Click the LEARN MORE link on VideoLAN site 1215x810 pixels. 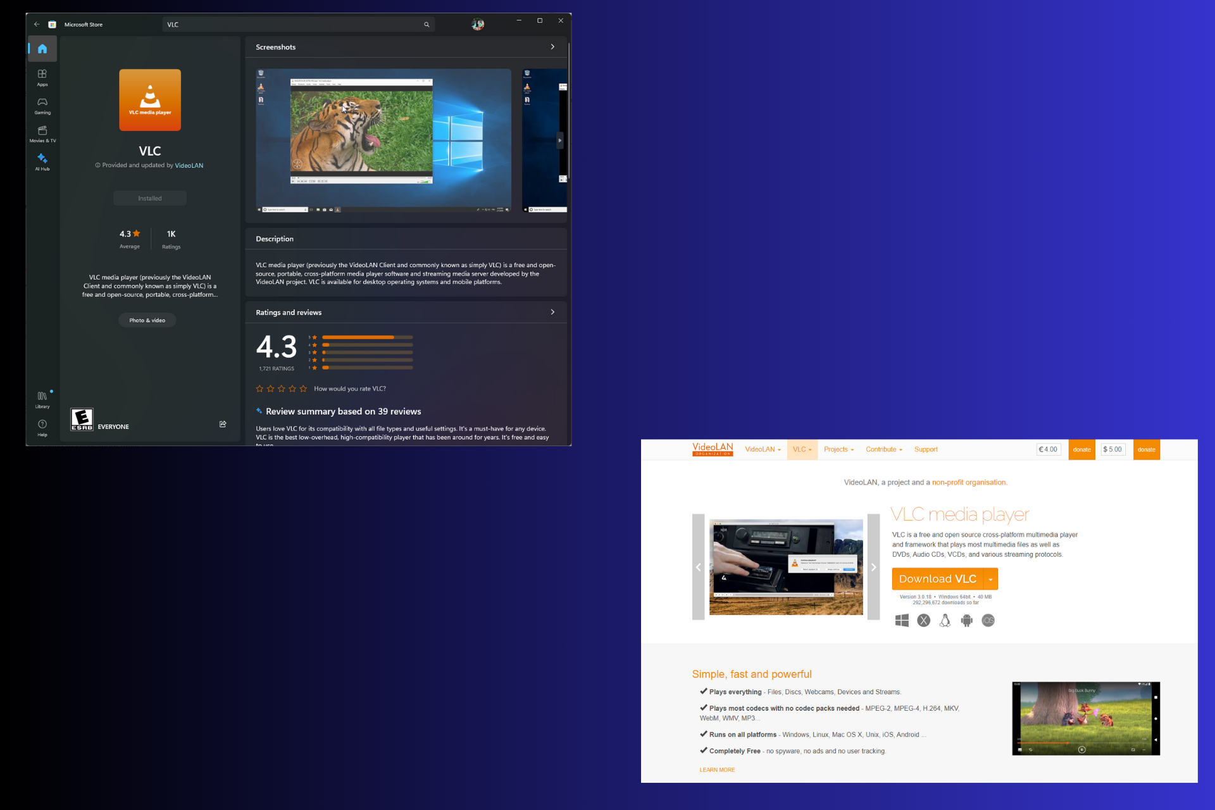[x=716, y=769]
